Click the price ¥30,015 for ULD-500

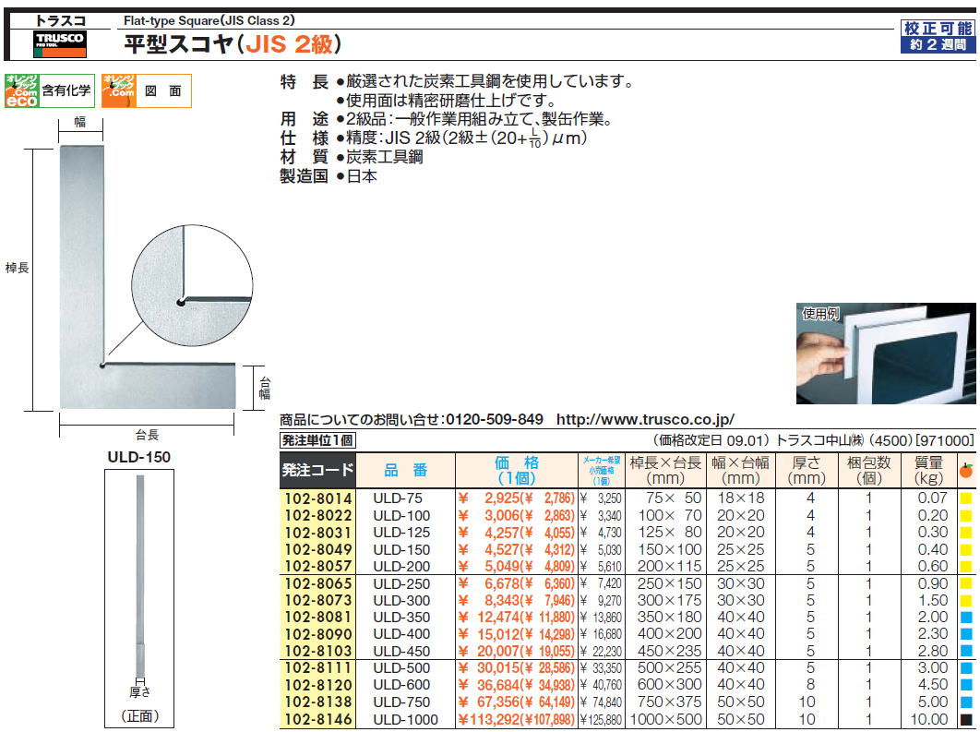point(489,668)
